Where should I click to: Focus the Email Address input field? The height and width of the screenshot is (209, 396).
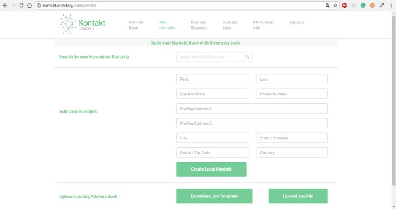click(x=213, y=94)
